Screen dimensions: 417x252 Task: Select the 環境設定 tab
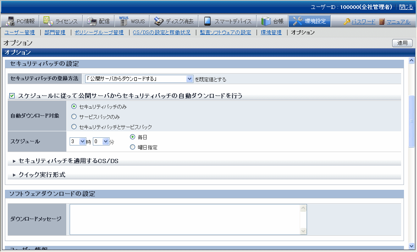click(x=310, y=21)
